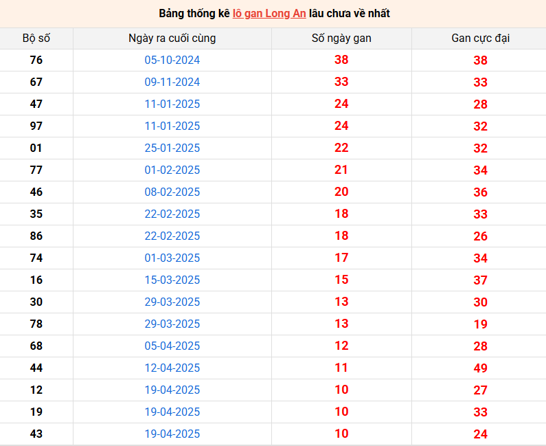Viewport: 546px width, 446px height.
Task: Click the max gan value 49 in row 44
Action: pos(480,368)
